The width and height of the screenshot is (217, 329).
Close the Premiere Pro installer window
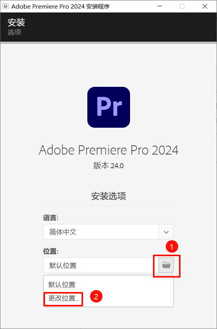point(205,6)
